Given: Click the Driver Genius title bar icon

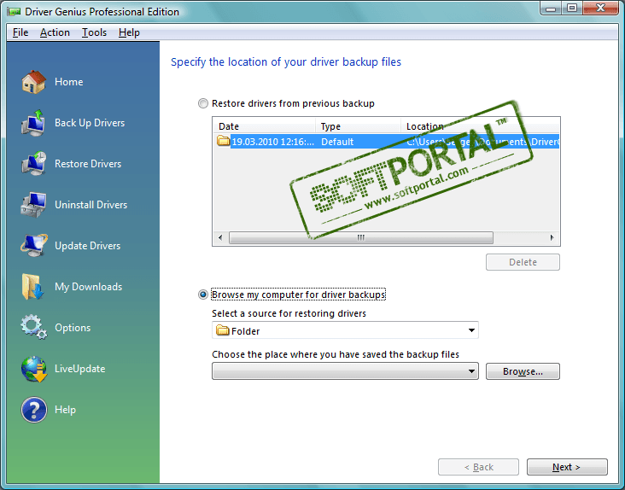Looking at the screenshot, I should point(14,12).
